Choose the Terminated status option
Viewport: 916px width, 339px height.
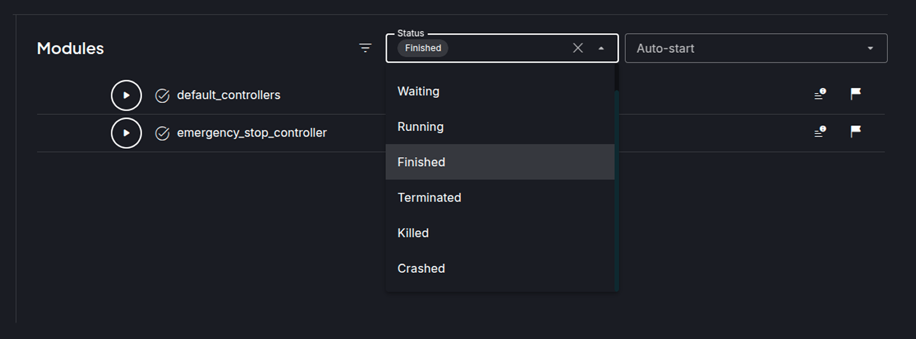pyautogui.click(x=500, y=198)
